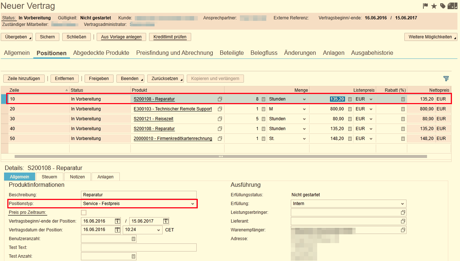
Task: Open the Ausgabehistorie tab
Action: tap(372, 53)
